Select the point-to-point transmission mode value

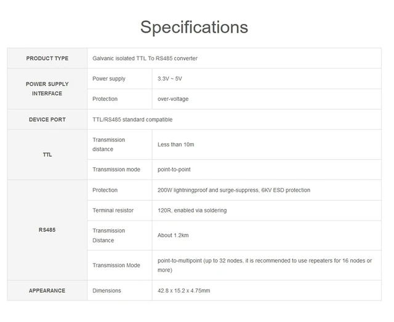tap(174, 170)
